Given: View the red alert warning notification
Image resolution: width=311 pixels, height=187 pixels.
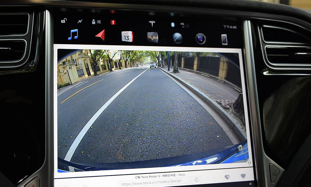Looking at the screenshot, I should (113, 22).
